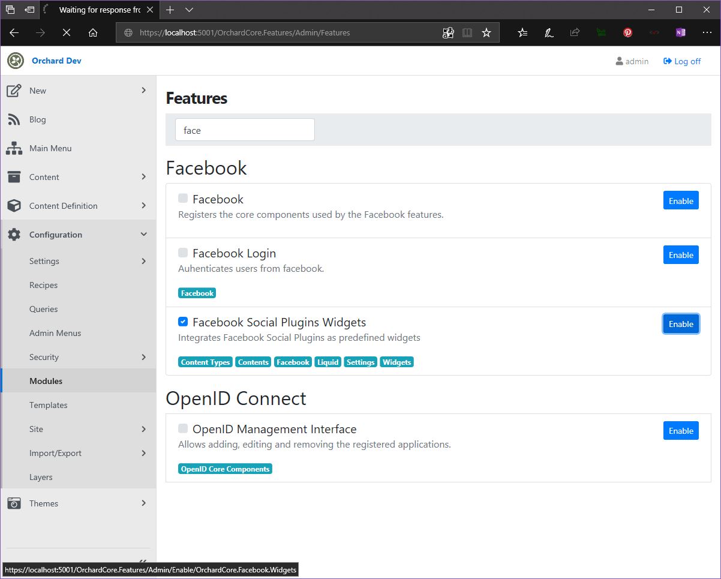Tick the Facebook Login checkbox
721x579 pixels.
[183, 253]
